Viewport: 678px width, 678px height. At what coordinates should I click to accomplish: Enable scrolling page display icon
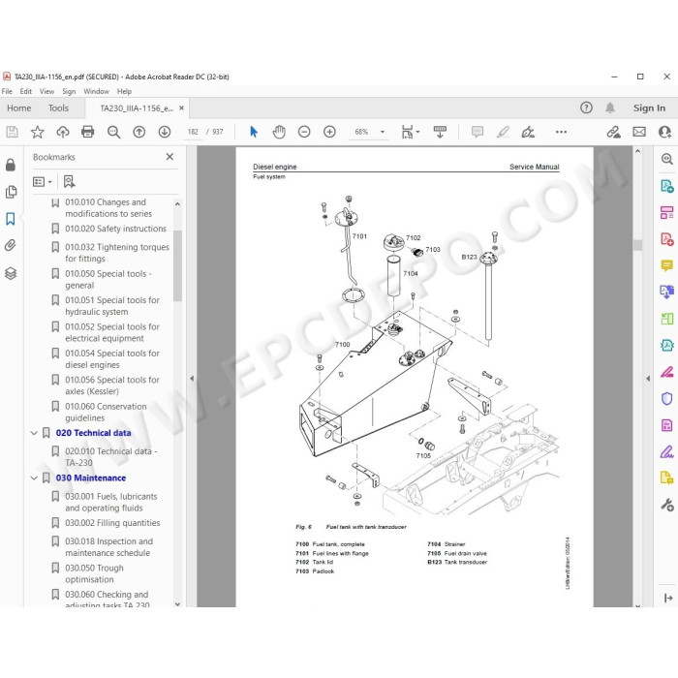click(x=440, y=132)
